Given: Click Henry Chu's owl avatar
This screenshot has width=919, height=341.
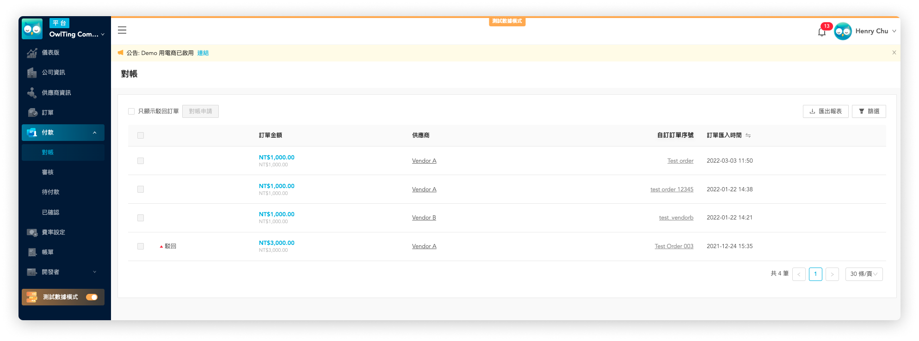Looking at the screenshot, I should [843, 31].
